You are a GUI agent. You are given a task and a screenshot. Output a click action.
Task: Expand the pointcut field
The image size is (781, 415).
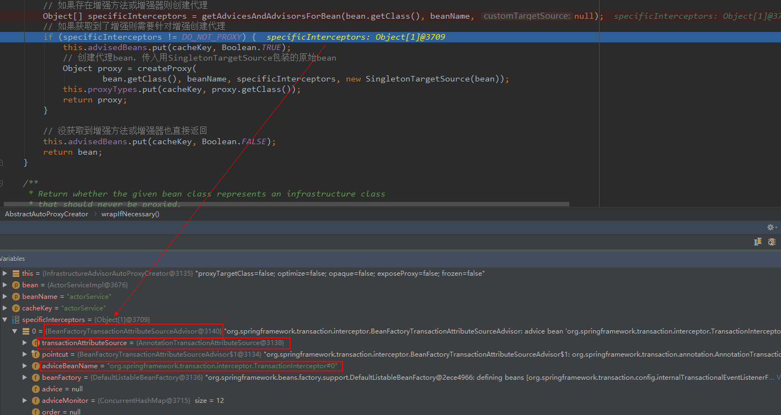point(25,354)
